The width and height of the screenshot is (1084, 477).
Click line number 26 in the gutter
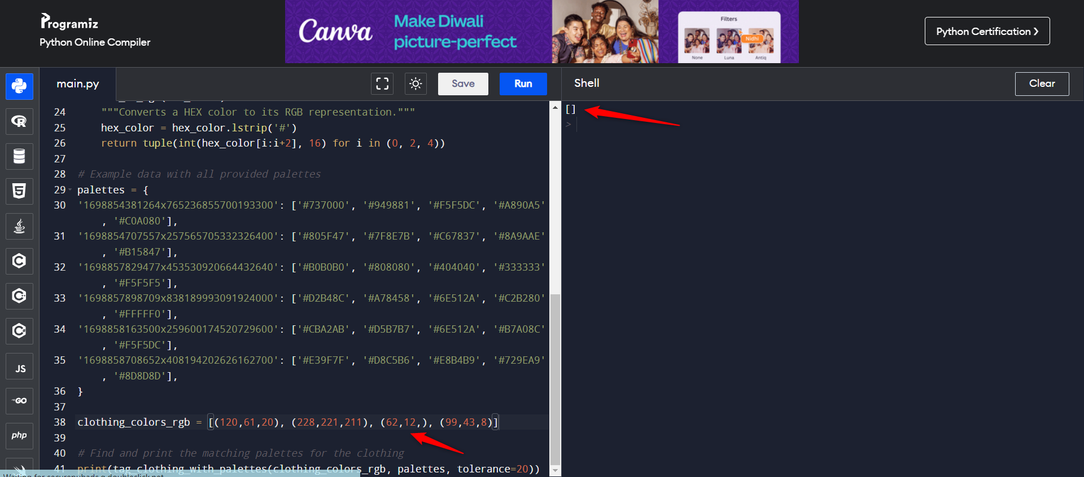point(60,143)
